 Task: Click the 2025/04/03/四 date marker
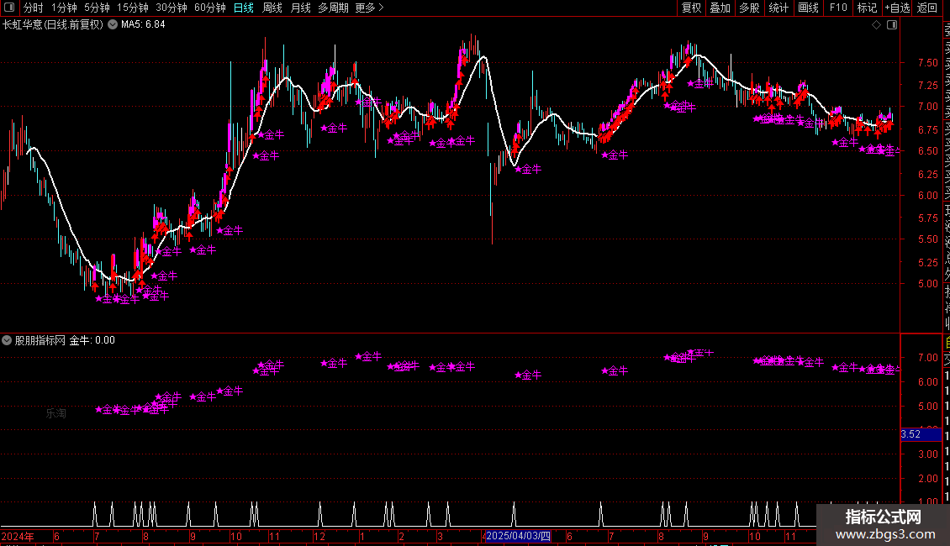coord(518,536)
